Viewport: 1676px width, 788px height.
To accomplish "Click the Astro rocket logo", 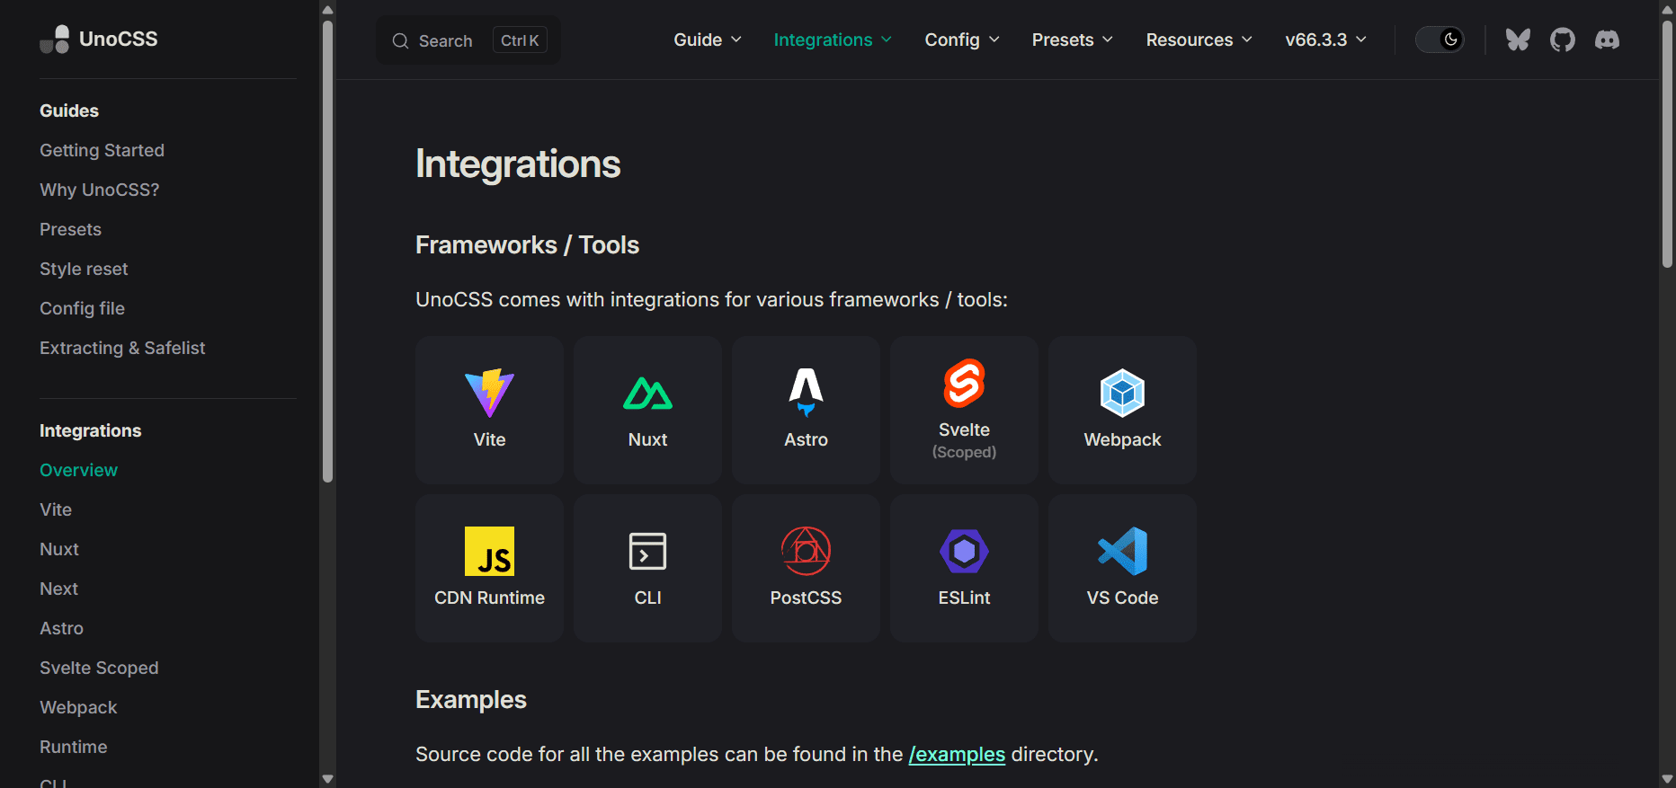I will coord(806,393).
